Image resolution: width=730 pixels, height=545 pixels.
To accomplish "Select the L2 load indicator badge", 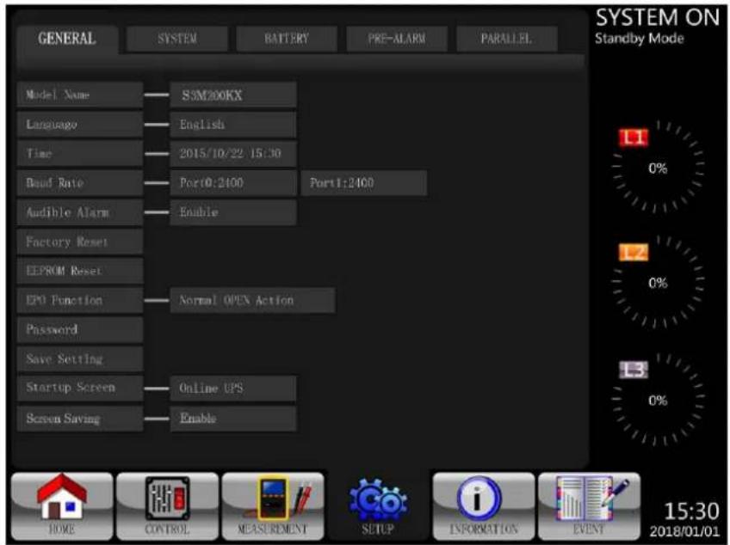I will coord(634,253).
